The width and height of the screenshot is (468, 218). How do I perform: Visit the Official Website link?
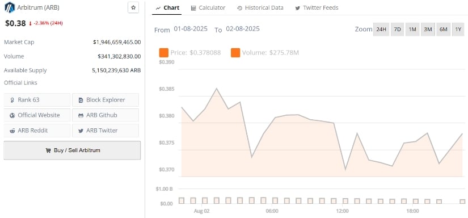(37, 115)
